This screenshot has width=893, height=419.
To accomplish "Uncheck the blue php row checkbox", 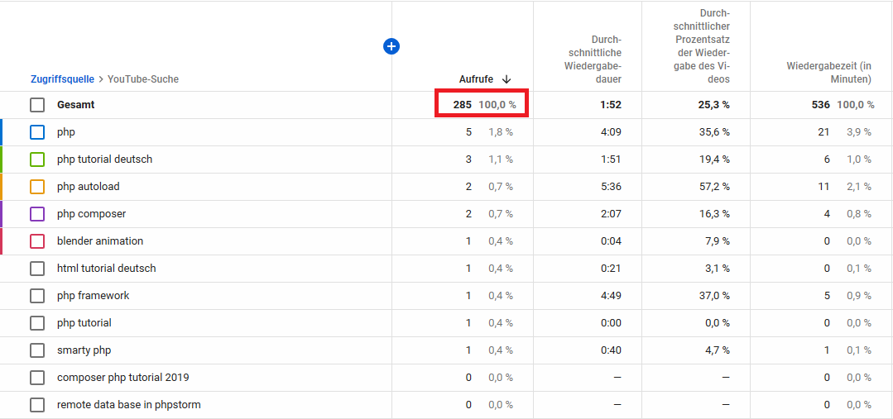I will pyautogui.click(x=37, y=132).
